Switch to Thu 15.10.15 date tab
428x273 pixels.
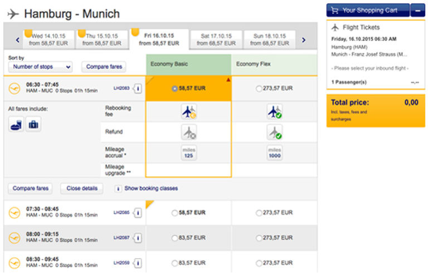(x=102, y=40)
